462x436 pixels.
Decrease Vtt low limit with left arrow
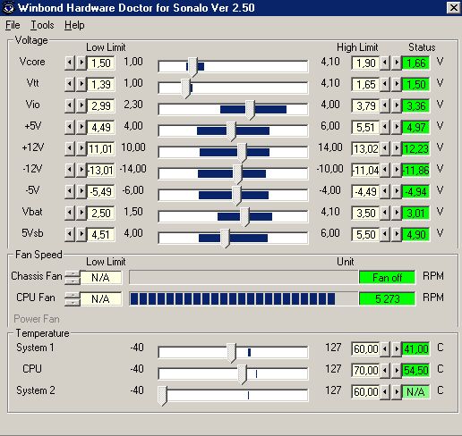coord(70,84)
